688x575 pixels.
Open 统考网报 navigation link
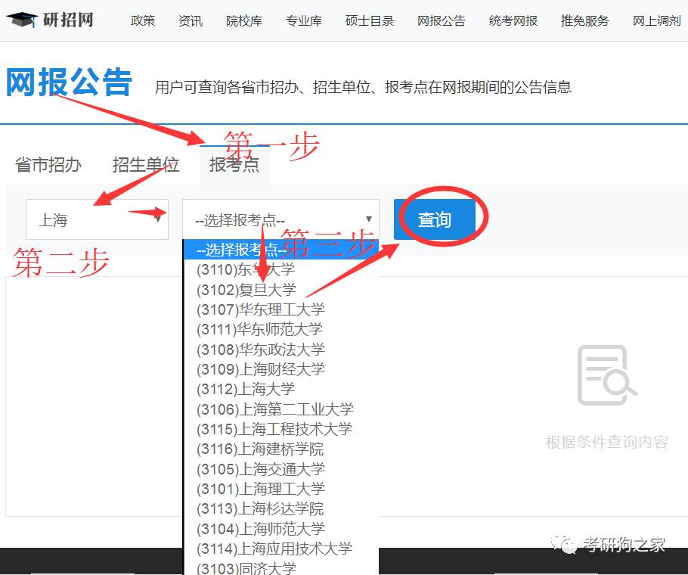coord(513,20)
